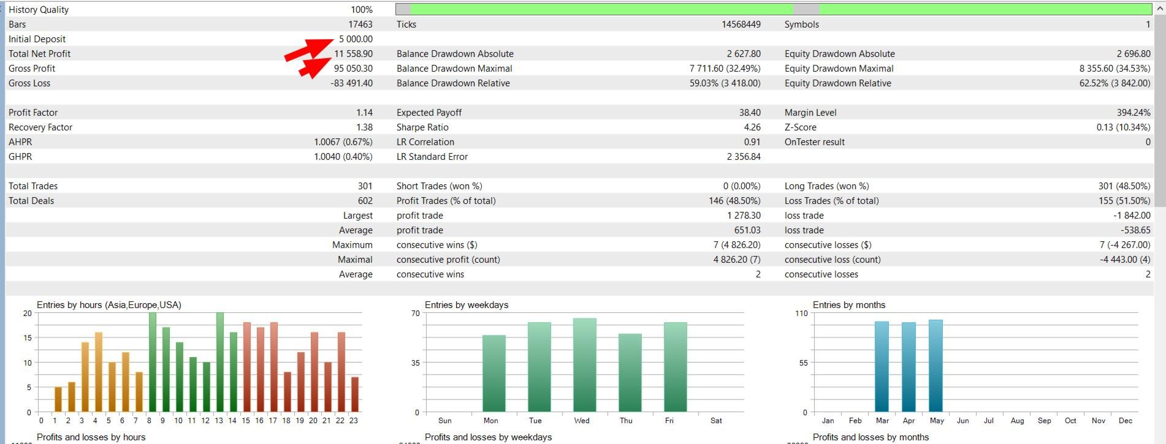1166x444 pixels.
Task: Select the "4.26" Sharpe ratio value
Action: 752,127
